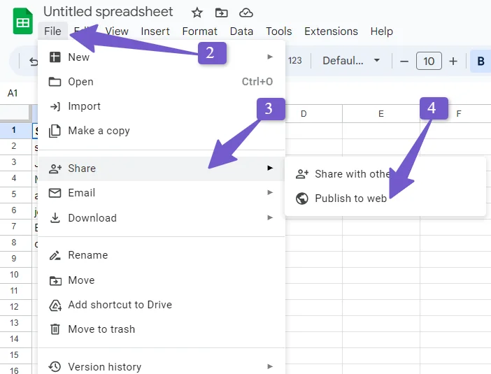
Task: Click the Open folder icon in the menu
Action: coord(55,82)
